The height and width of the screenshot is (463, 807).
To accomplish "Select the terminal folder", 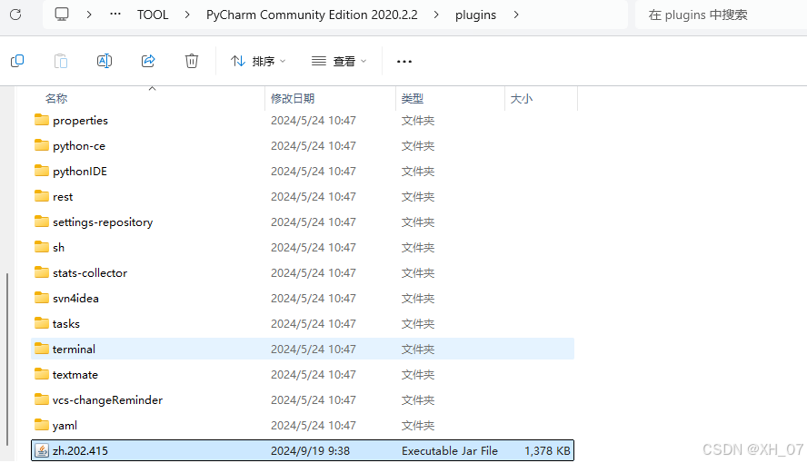I will click(x=303, y=349).
